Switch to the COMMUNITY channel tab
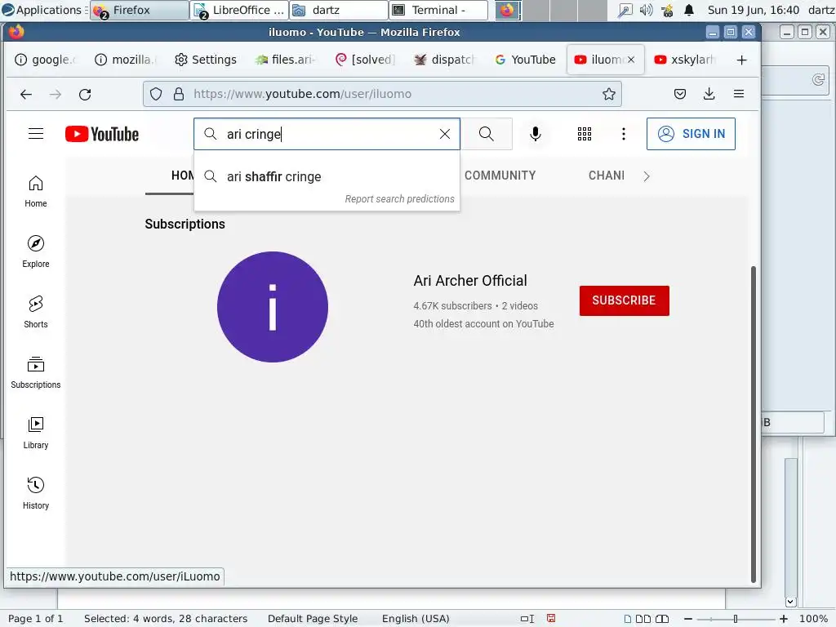 pyautogui.click(x=500, y=176)
